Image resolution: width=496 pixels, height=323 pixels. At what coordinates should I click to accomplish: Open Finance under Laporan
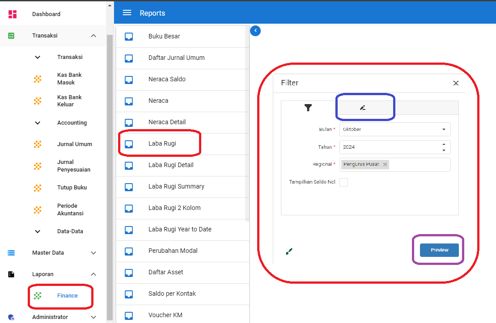pyautogui.click(x=67, y=296)
